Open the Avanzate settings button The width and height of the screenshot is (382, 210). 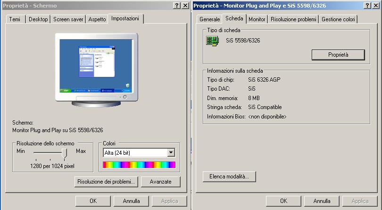tap(161, 182)
